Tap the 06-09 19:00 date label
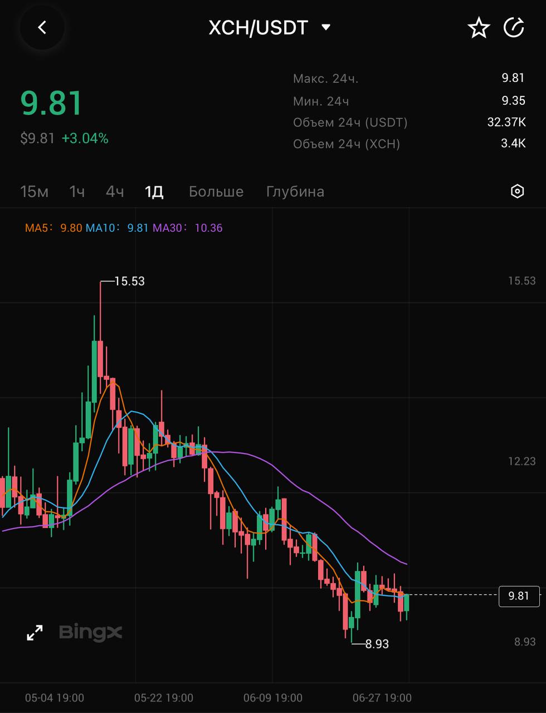The width and height of the screenshot is (546, 713). (x=273, y=698)
